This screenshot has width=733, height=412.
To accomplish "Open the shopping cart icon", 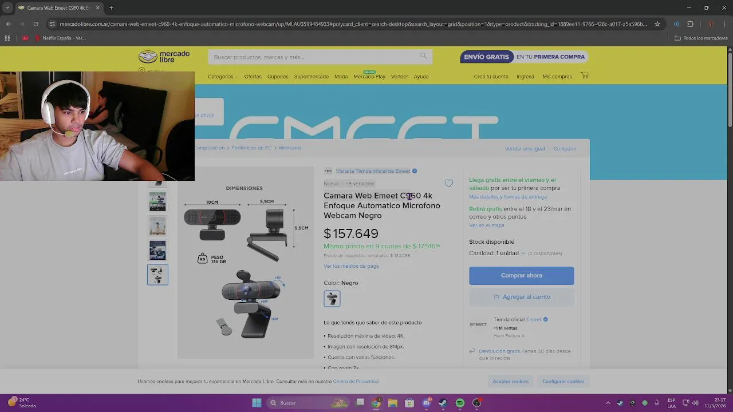I will click(585, 76).
